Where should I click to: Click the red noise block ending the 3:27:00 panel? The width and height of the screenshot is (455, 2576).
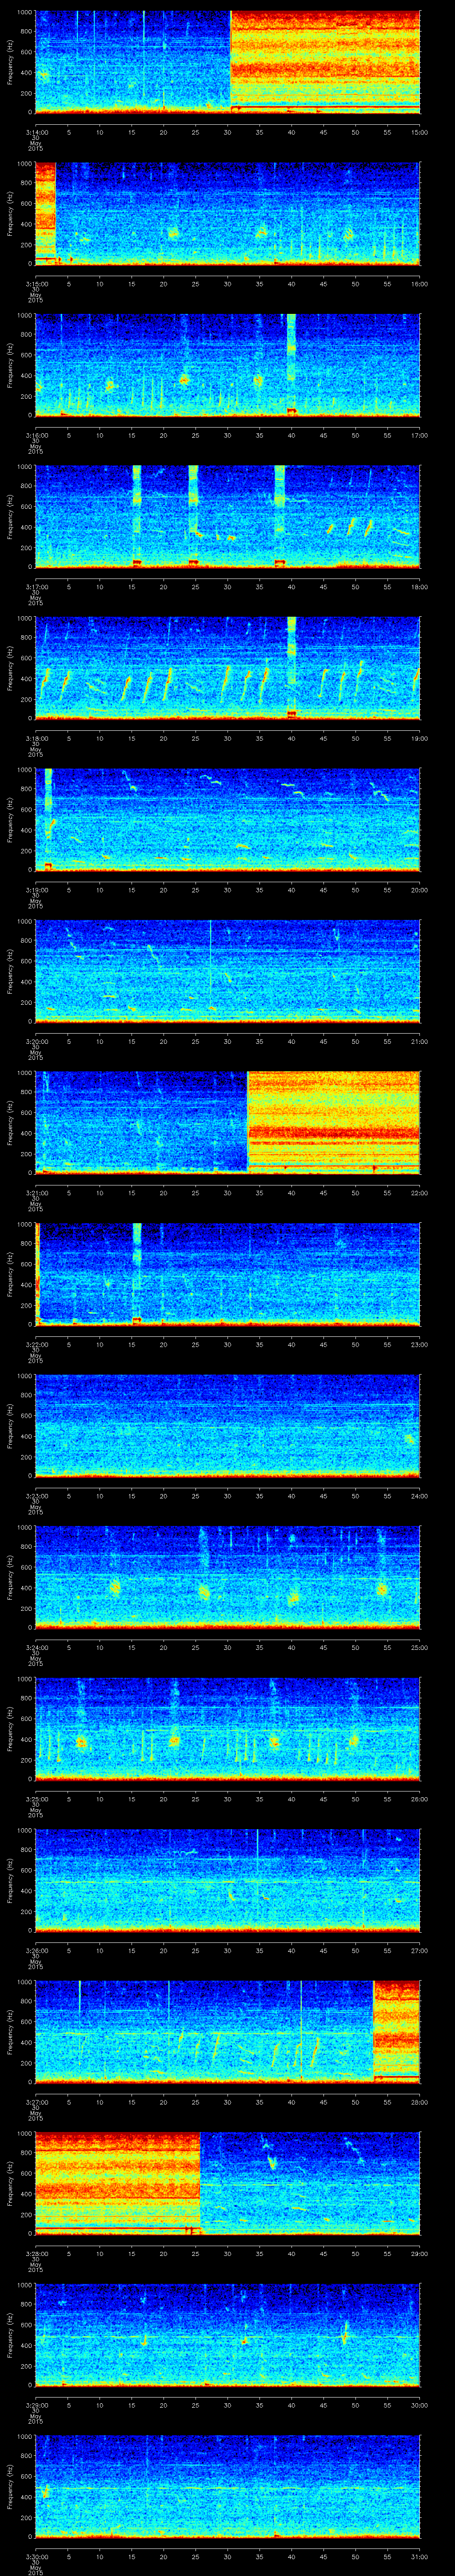[396, 2032]
